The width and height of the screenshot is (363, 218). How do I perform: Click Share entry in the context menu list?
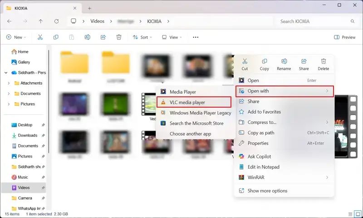(284, 101)
